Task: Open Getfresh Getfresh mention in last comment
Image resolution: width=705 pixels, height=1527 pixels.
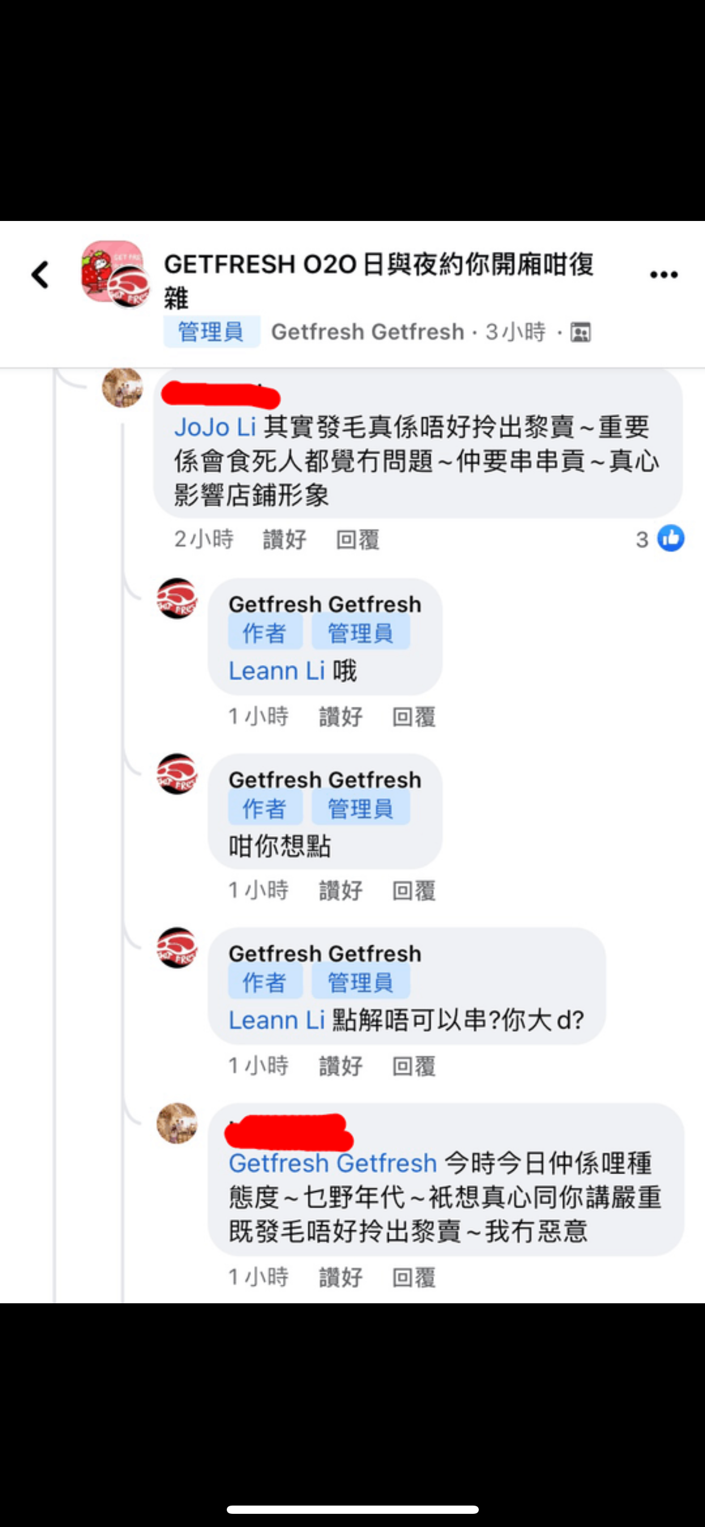Action: pyautogui.click(x=333, y=1163)
